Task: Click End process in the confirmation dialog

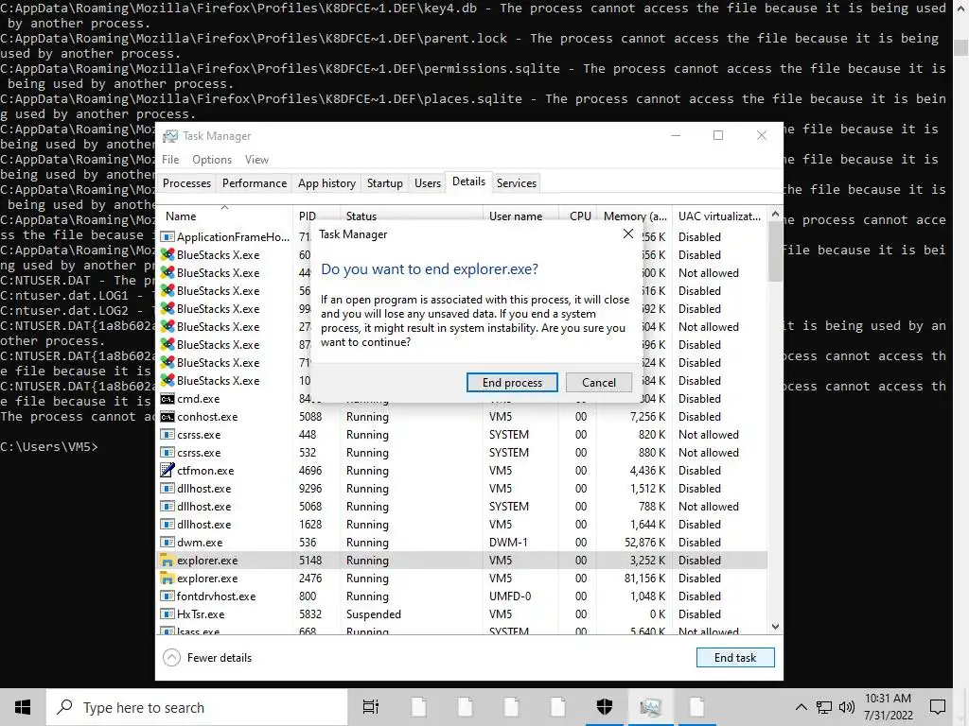Action: pos(512,382)
